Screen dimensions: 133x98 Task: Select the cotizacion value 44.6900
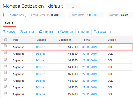point(73,61)
